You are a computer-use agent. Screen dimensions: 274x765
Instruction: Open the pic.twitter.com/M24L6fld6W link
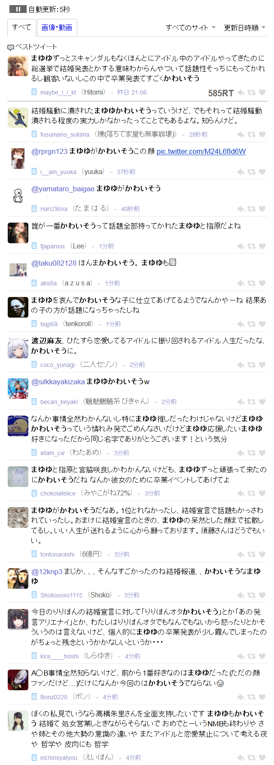[201, 151]
